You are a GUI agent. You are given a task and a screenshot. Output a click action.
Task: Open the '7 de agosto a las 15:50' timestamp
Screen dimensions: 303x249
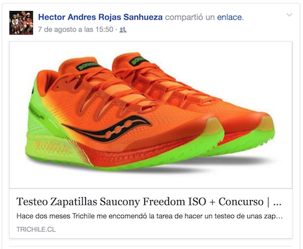(76, 30)
